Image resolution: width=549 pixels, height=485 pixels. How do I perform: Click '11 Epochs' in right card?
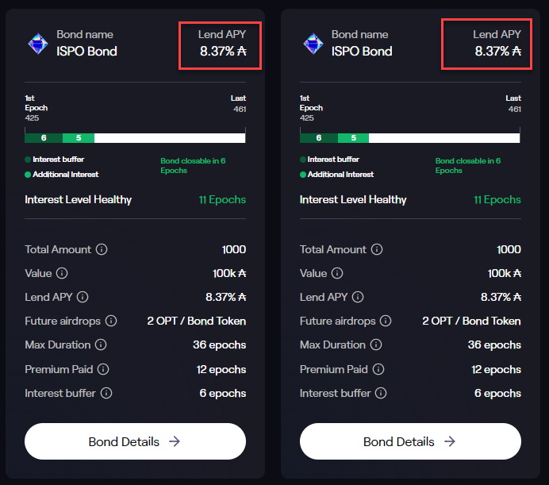497,200
